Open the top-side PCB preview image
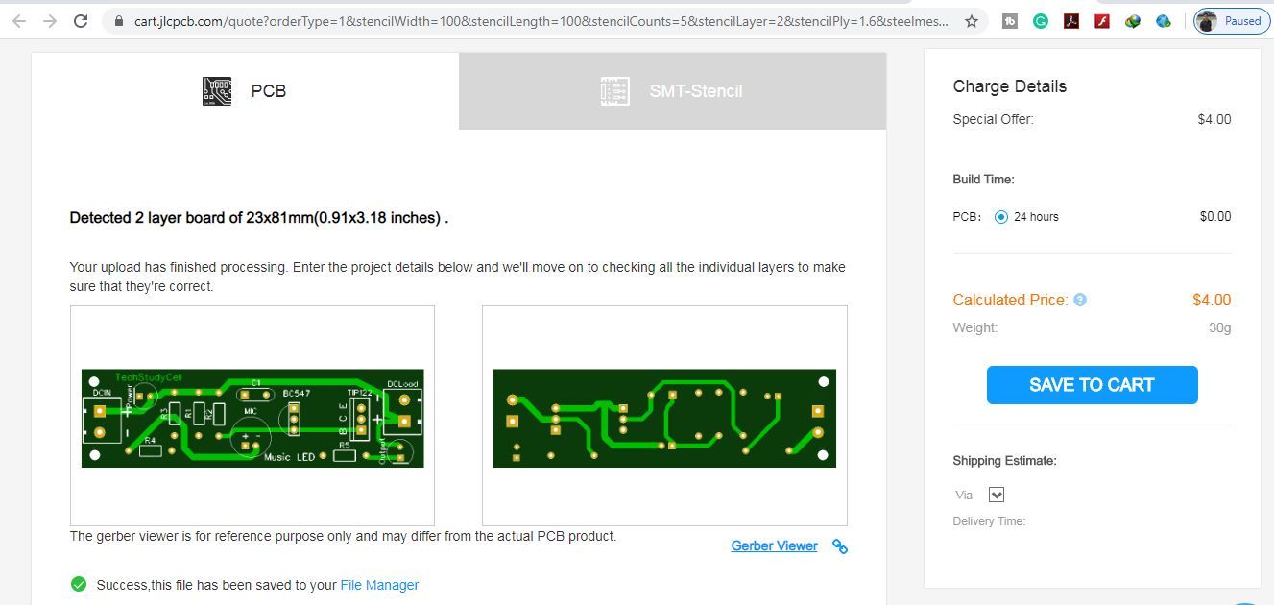The height and width of the screenshot is (605, 1274). coord(252,418)
